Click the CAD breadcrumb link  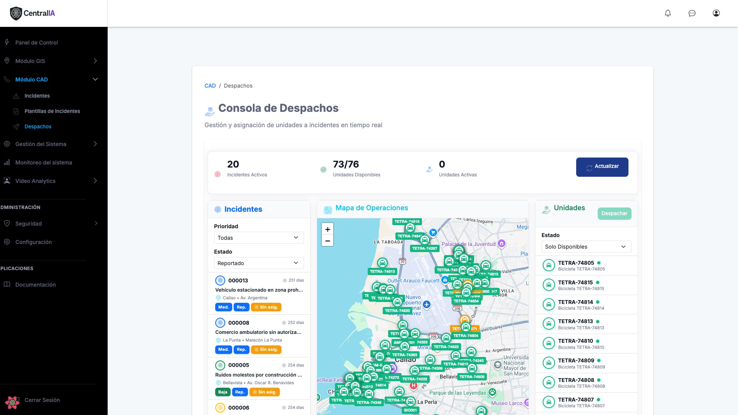210,86
